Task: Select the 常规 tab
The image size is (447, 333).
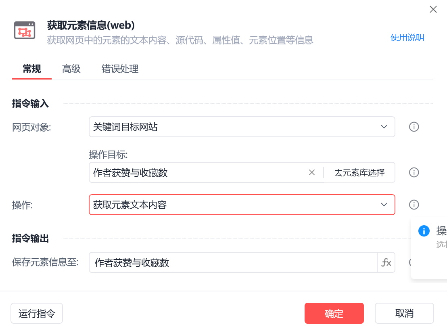Action: (x=32, y=69)
